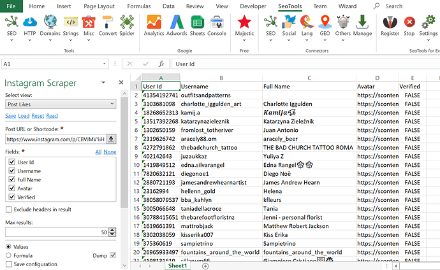Viewport: 440px width, 270px height.
Task: Select the Sheet1 worksheet tab
Action: 177,266
